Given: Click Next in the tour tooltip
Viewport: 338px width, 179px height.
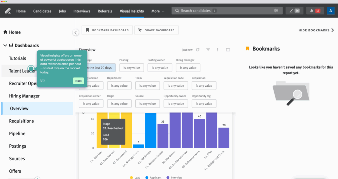Looking at the screenshot, I should point(78,81).
